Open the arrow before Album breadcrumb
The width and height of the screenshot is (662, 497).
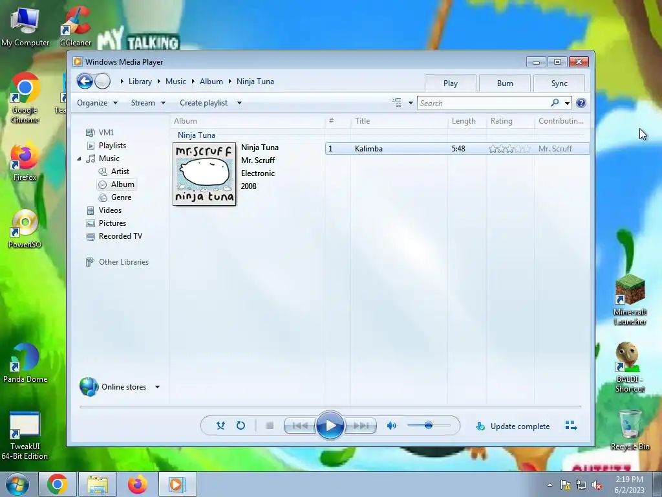[x=193, y=81]
